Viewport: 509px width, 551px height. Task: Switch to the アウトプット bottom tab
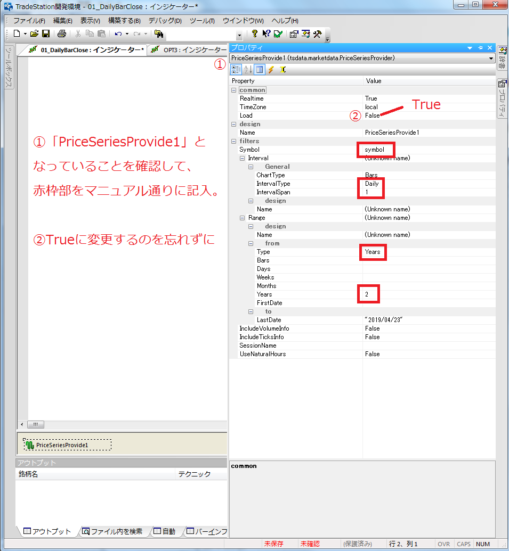[x=47, y=532]
